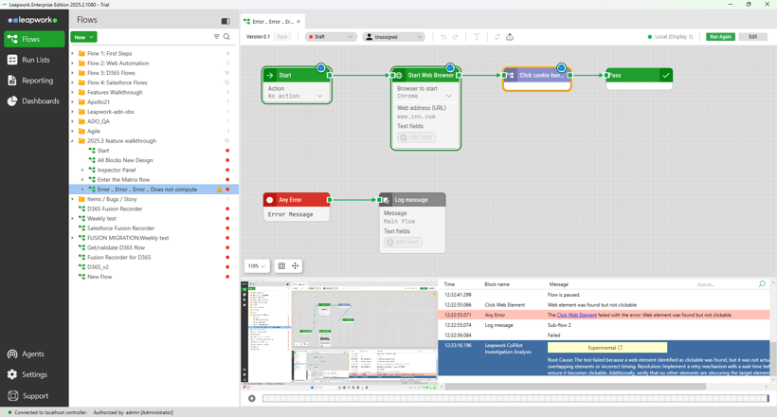Close the Error .. Error flow tab
Viewport: 777px width, 417px height.
(298, 22)
